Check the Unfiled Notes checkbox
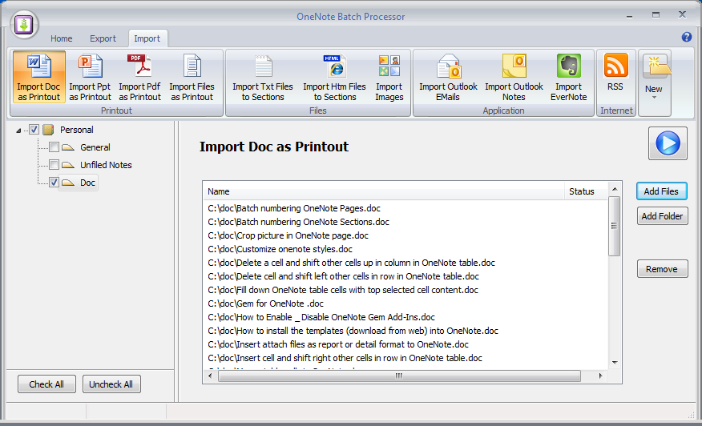702x426 pixels. [x=54, y=165]
